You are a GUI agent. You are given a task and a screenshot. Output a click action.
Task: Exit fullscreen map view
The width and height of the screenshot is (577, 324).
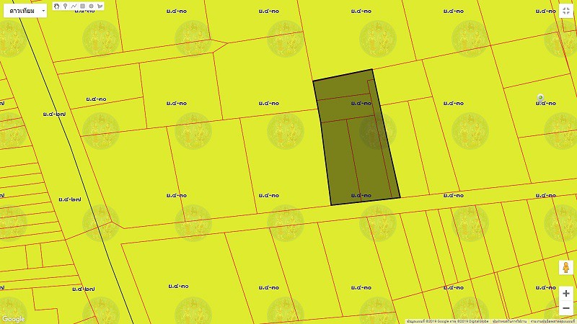tap(566, 11)
